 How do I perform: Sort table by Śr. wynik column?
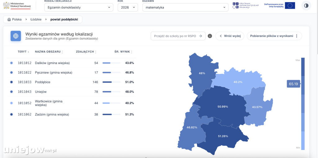pyautogui.click(x=123, y=52)
